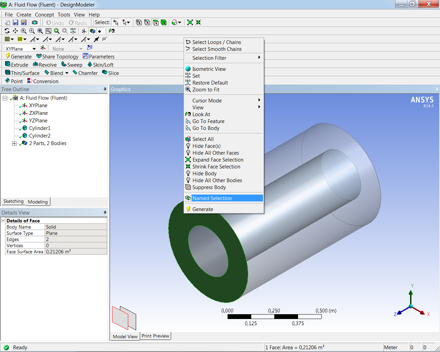
Task: Click the Sweep button
Action: (x=72, y=65)
